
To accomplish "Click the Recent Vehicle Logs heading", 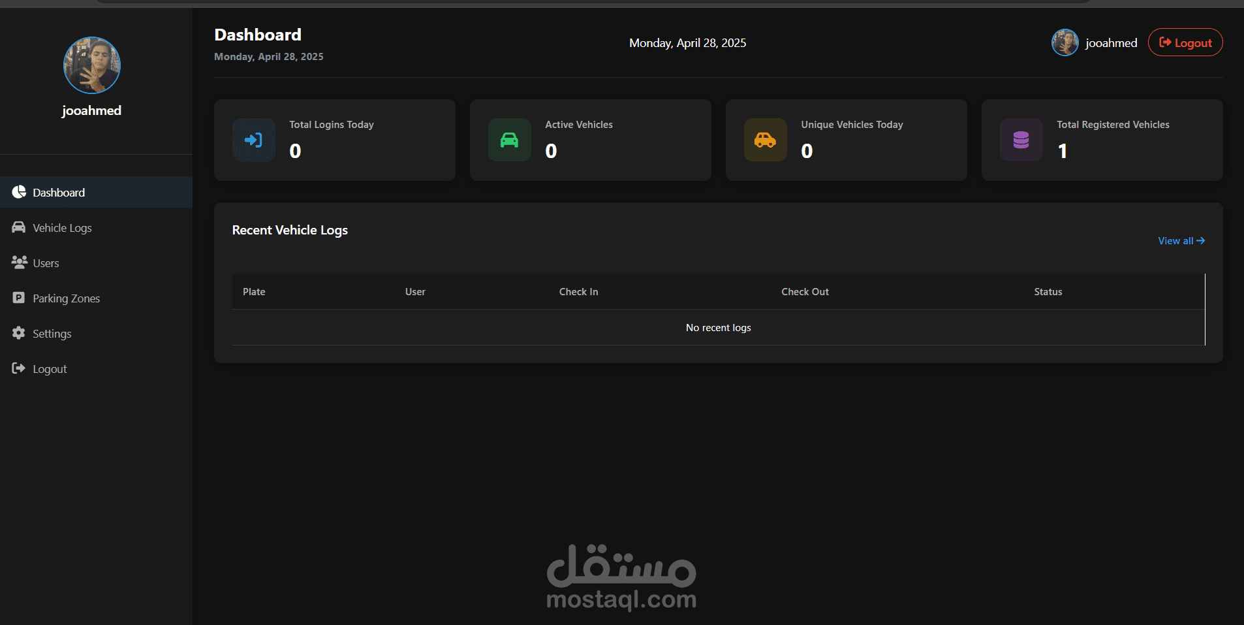I will pyautogui.click(x=290, y=230).
